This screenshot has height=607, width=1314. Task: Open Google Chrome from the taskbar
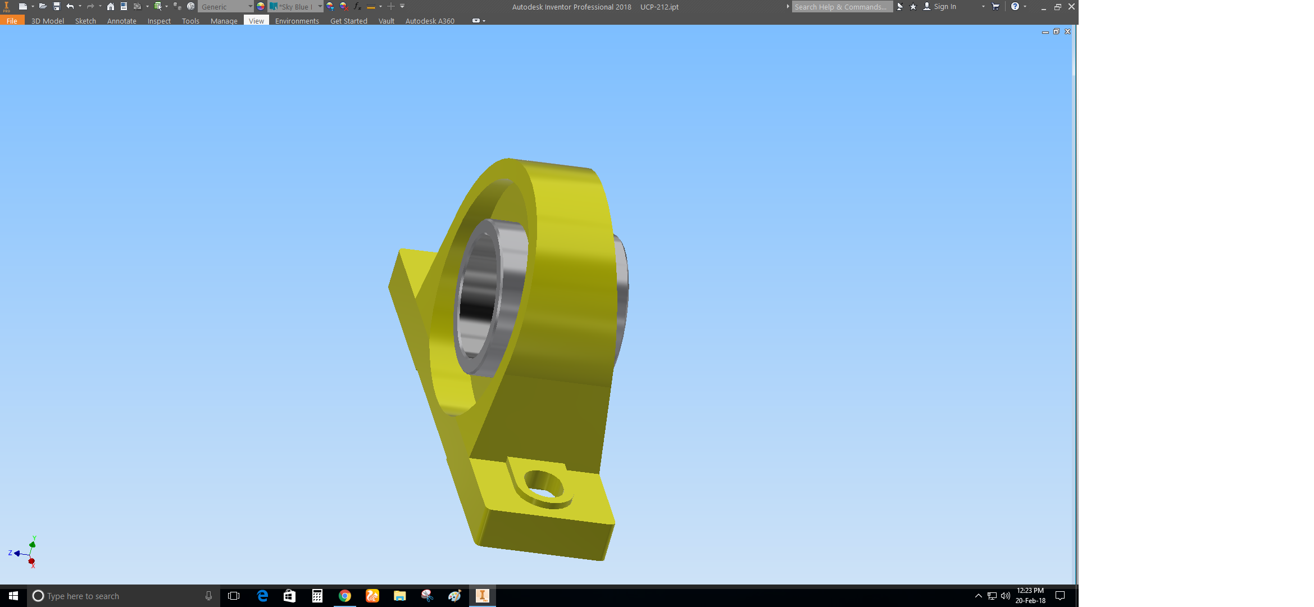click(x=345, y=596)
